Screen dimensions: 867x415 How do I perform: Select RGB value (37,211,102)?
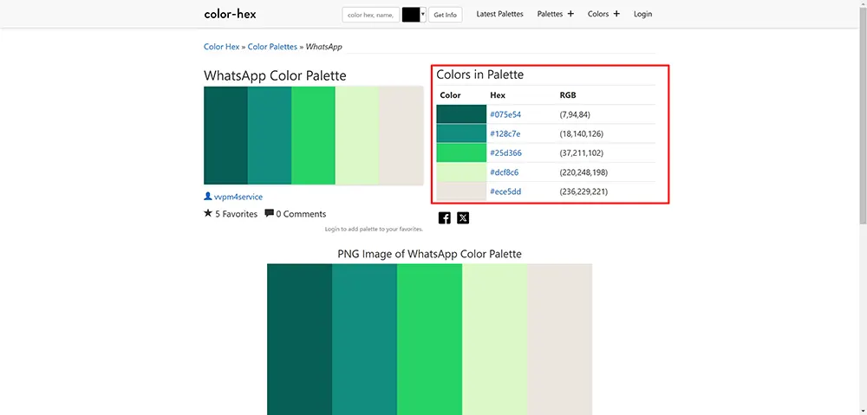tap(581, 153)
